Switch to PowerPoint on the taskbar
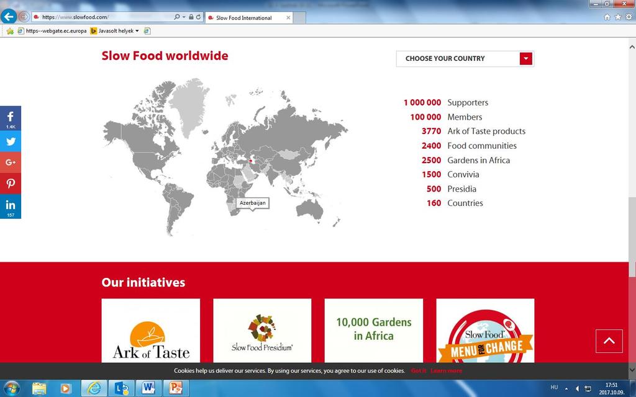The height and width of the screenshot is (397, 636). click(176, 388)
